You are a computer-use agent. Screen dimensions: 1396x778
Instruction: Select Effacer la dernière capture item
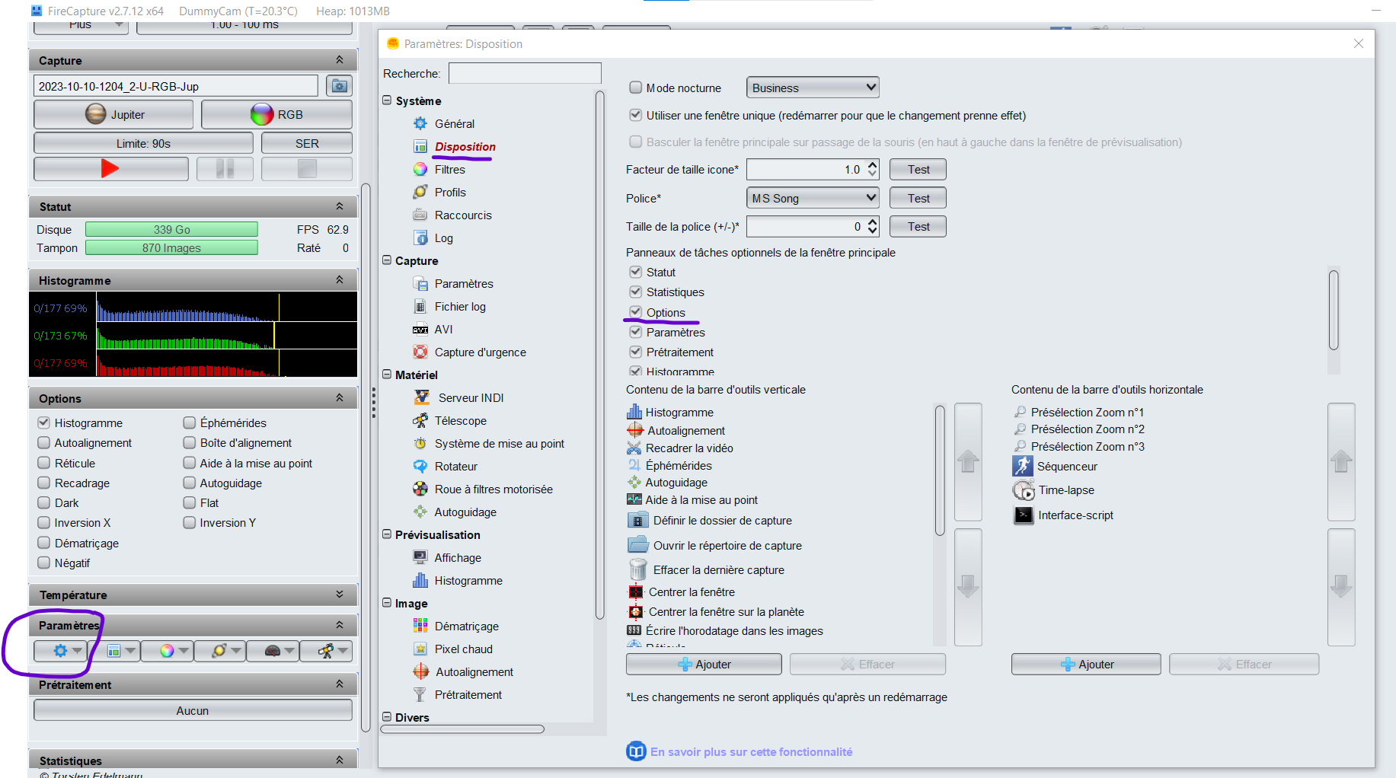coord(718,569)
